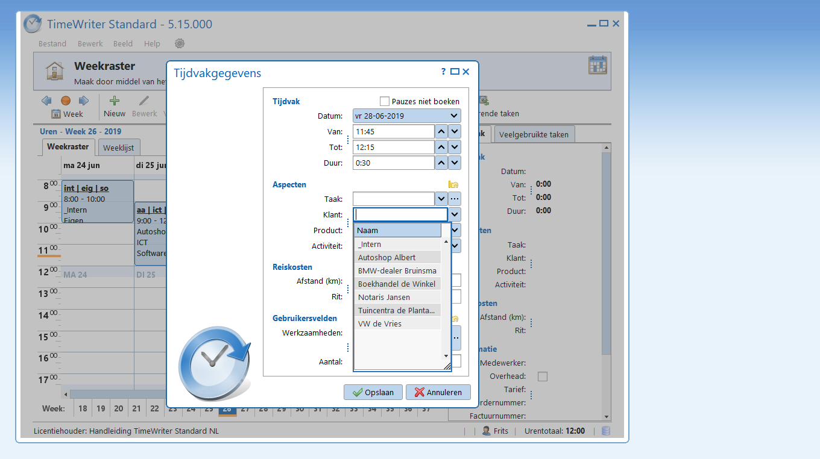Viewport: 820px width, 459px height.
Task: Click the list's scroll-up arrow
Action: click(x=446, y=242)
